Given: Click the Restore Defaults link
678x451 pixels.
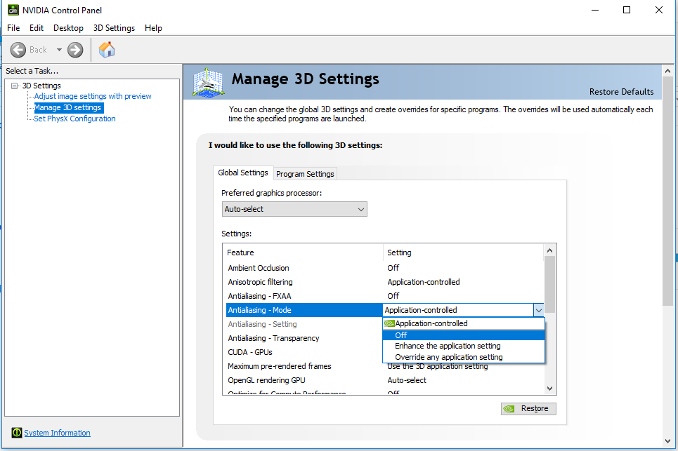Looking at the screenshot, I should pos(621,92).
